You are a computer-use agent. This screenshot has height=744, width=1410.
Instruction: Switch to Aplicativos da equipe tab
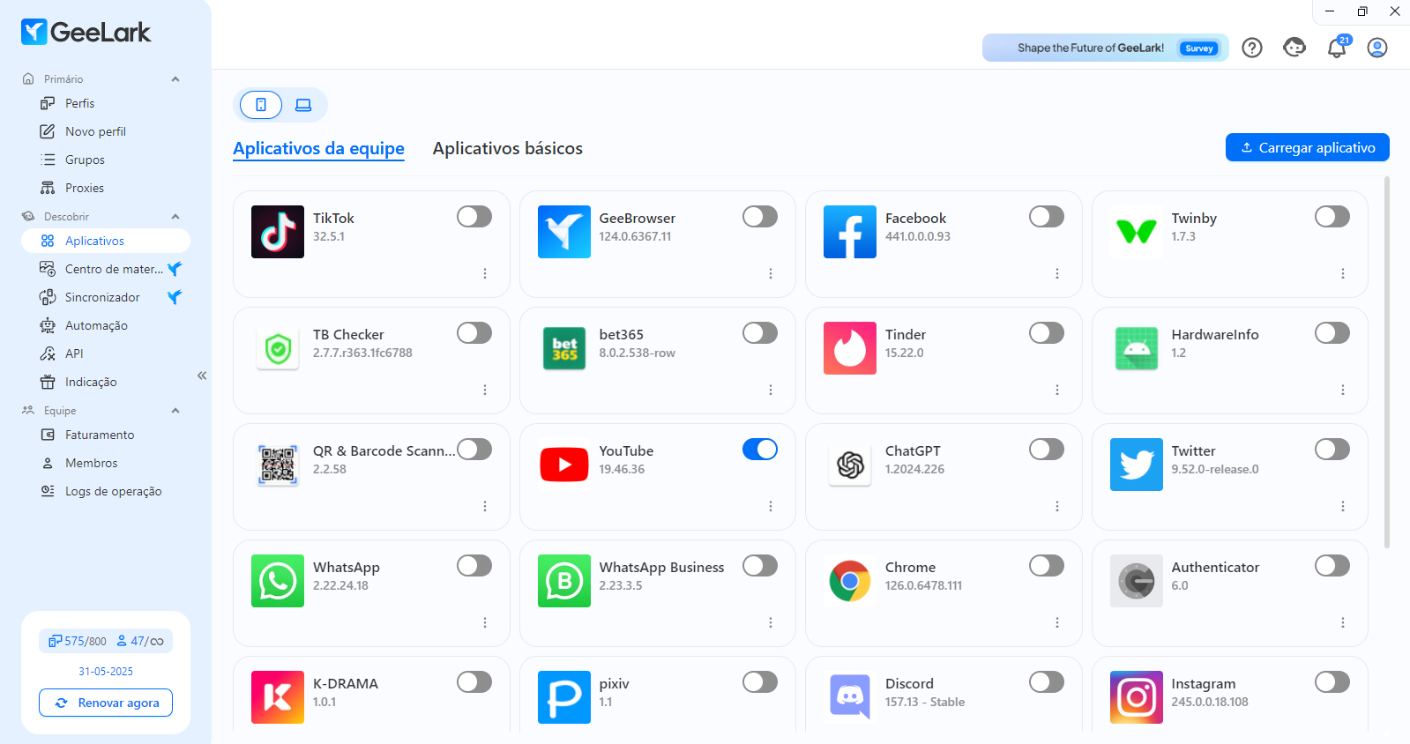(318, 148)
